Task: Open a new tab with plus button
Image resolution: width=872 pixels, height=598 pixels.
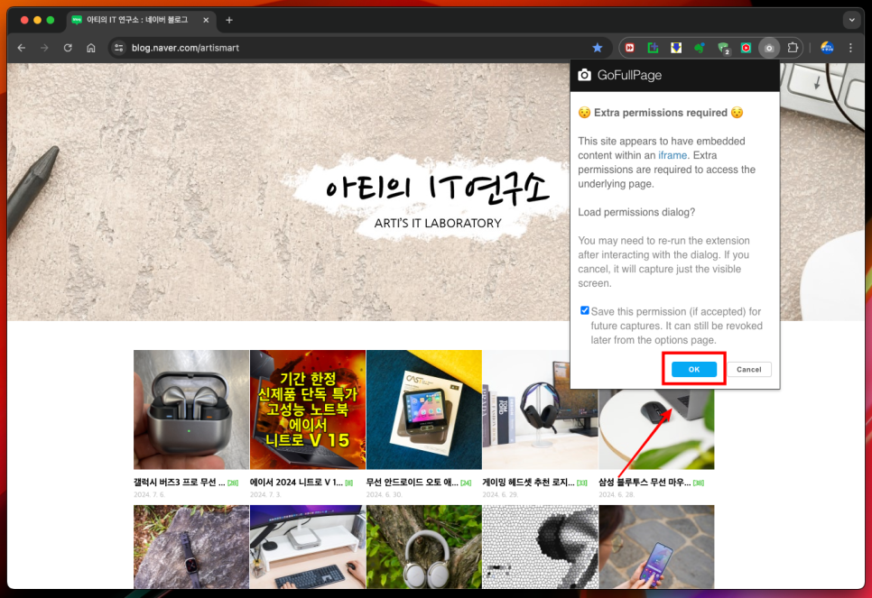Action: point(229,20)
